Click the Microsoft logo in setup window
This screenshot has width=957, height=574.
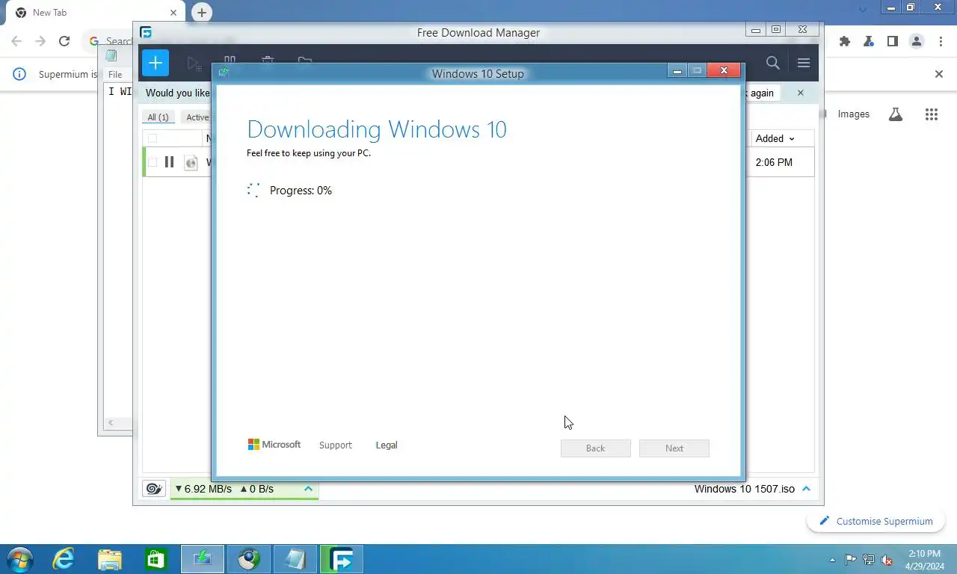coord(274,445)
